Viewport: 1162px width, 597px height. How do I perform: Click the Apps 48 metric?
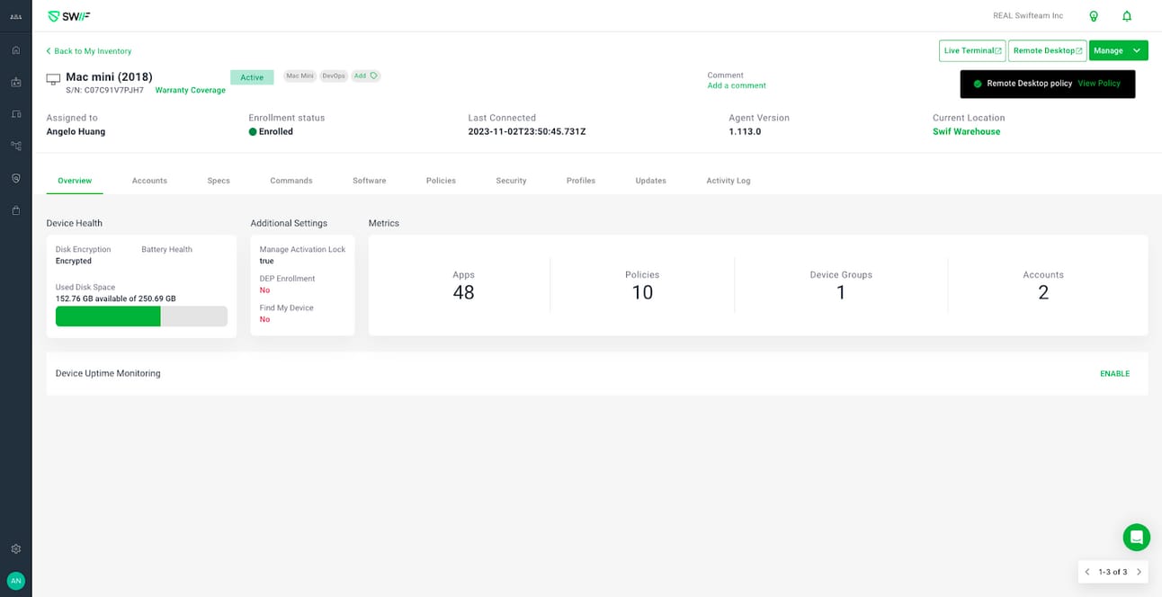point(463,286)
